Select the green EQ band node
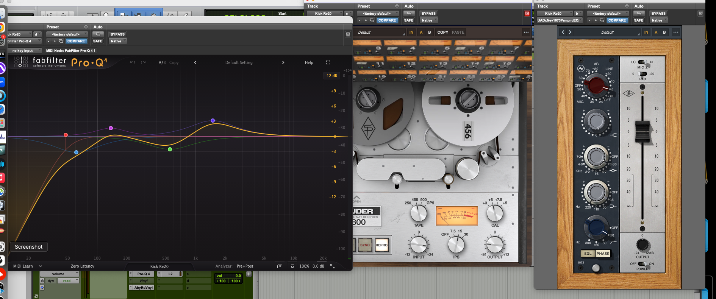The image size is (716, 299). 170,149
